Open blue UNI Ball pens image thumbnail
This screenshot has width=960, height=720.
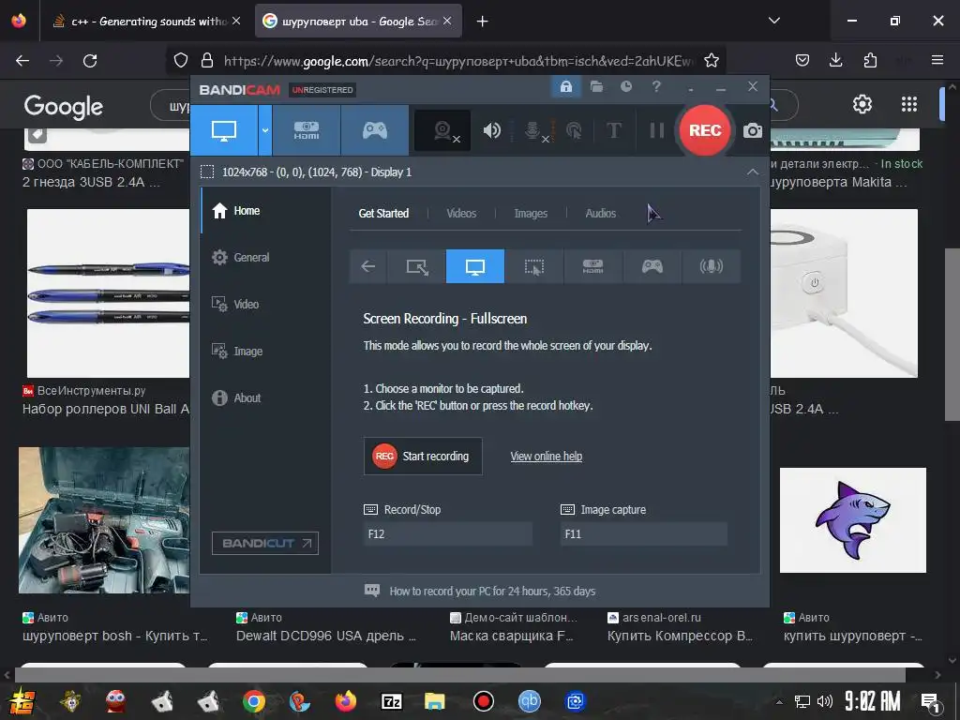(x=109, y=293)
